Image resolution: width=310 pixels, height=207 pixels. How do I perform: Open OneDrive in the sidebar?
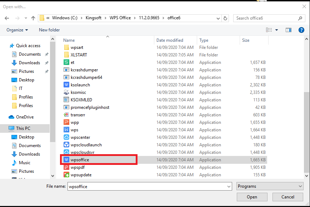point(25,117)
